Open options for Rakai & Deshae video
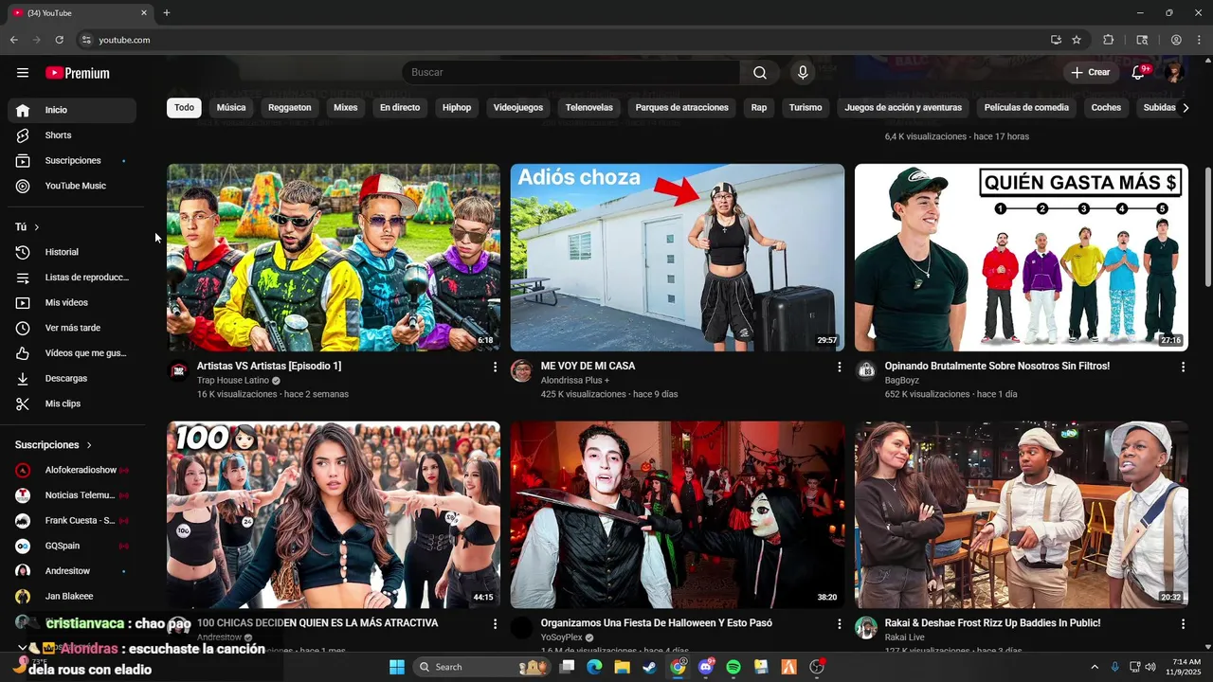The height and width of the screenshot is (682, 1213). coord(1183,624)
